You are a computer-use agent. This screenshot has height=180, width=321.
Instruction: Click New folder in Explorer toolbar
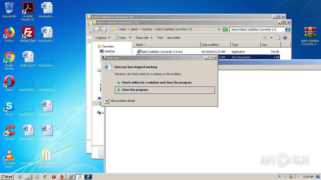pos(174,38)
